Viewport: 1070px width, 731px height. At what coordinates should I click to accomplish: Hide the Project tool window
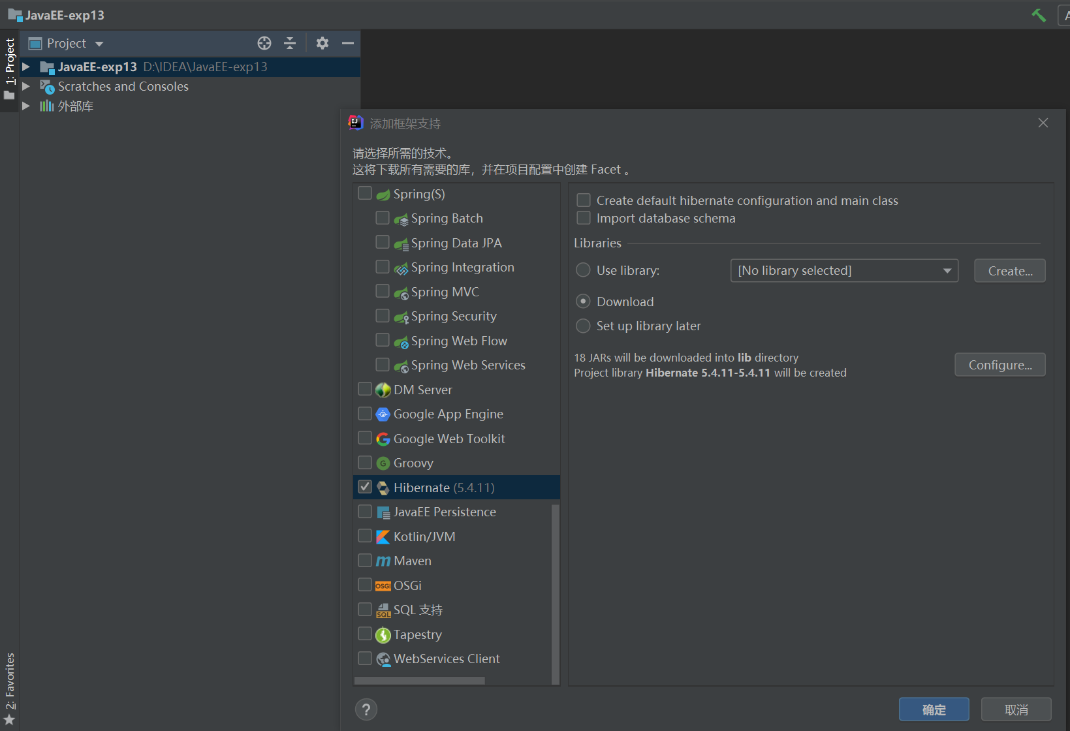[x=348, y=43]
